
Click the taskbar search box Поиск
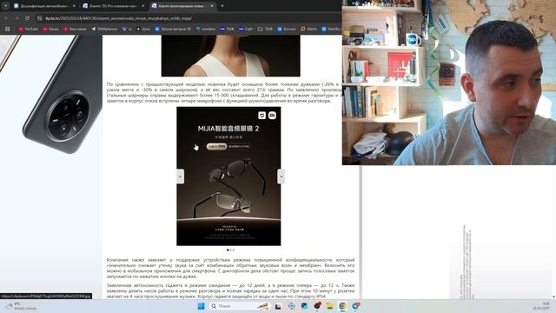[240, 306]
